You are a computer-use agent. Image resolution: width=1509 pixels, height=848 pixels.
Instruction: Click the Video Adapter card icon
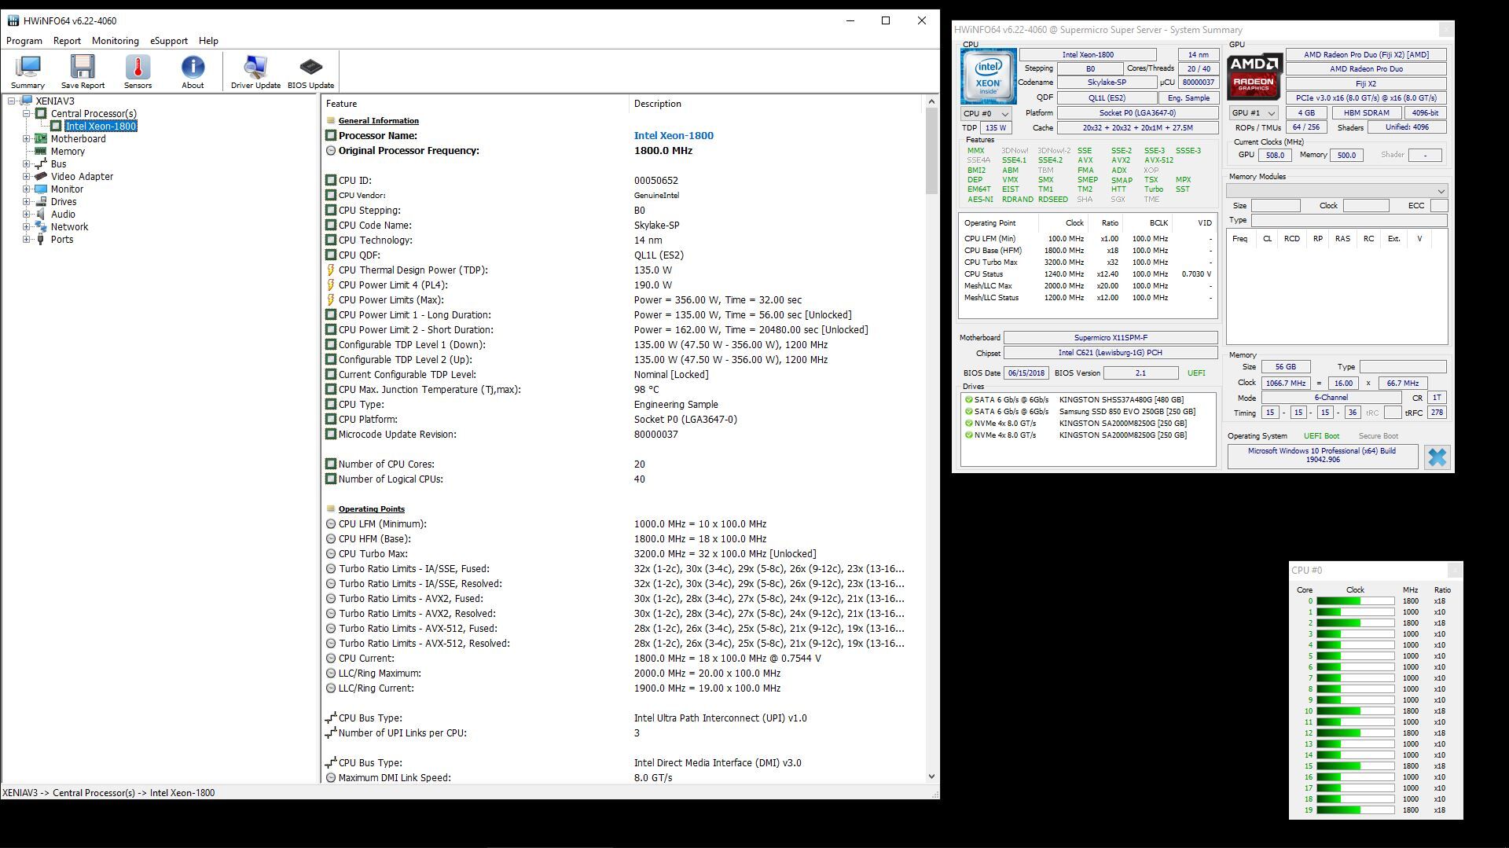pyautogui.click(x=41, y=177)
